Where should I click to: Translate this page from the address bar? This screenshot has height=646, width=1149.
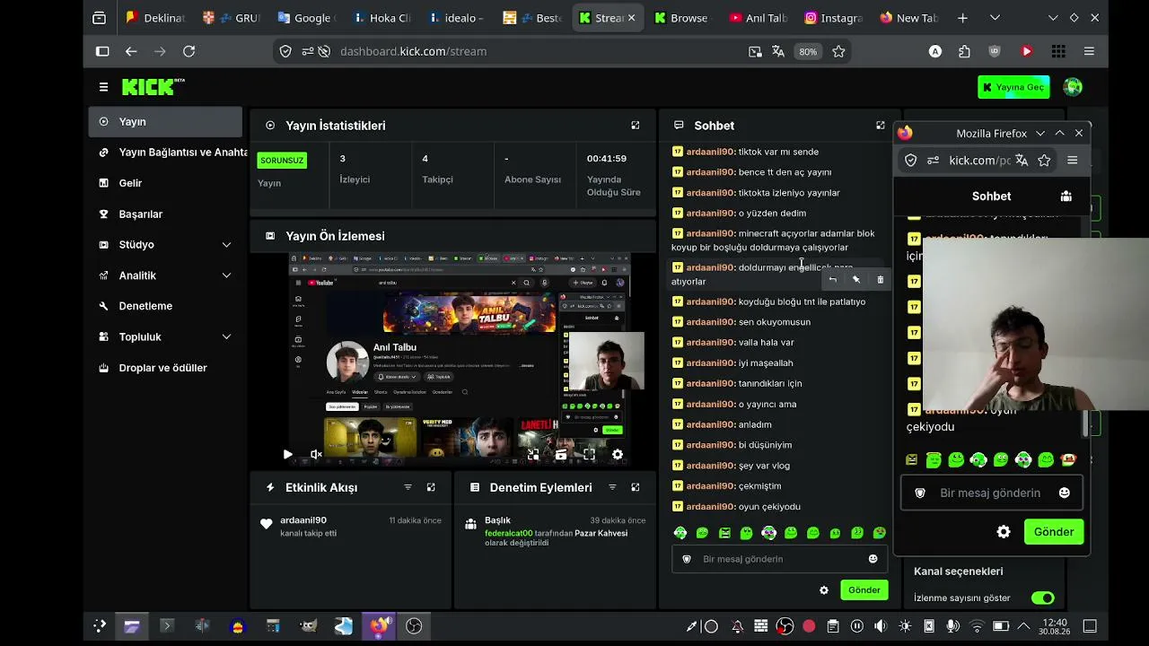(778, 52)
